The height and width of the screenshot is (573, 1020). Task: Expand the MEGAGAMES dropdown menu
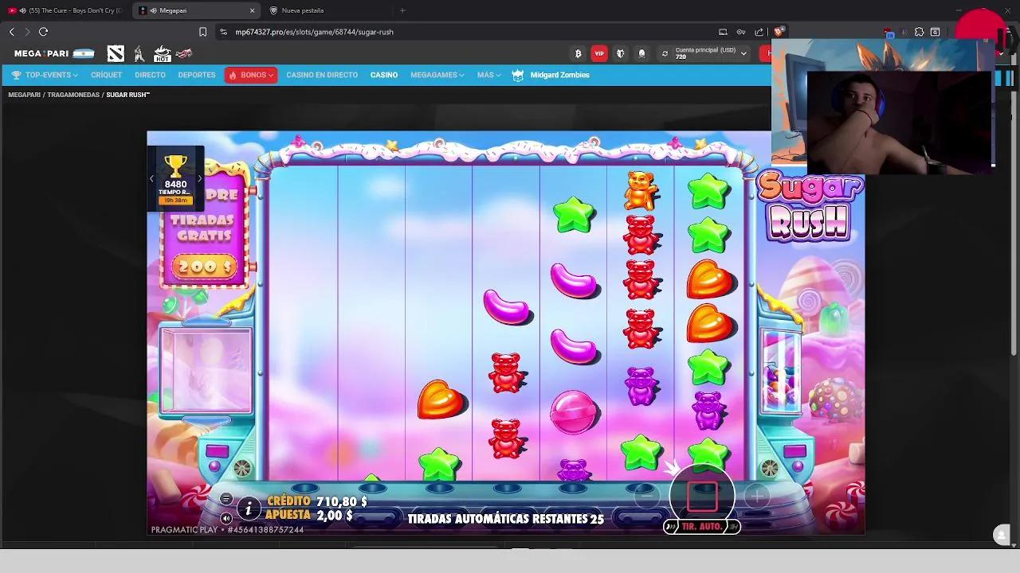[x=437, y=75]
